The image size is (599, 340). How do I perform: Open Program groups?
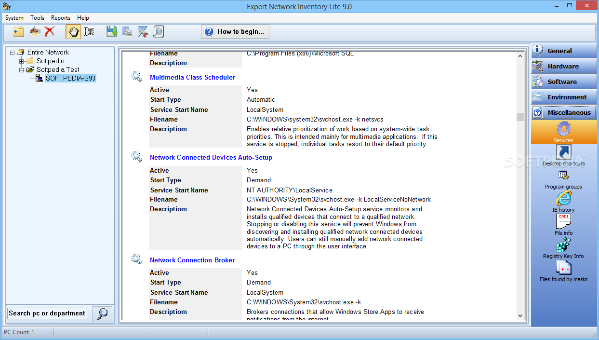563,179
